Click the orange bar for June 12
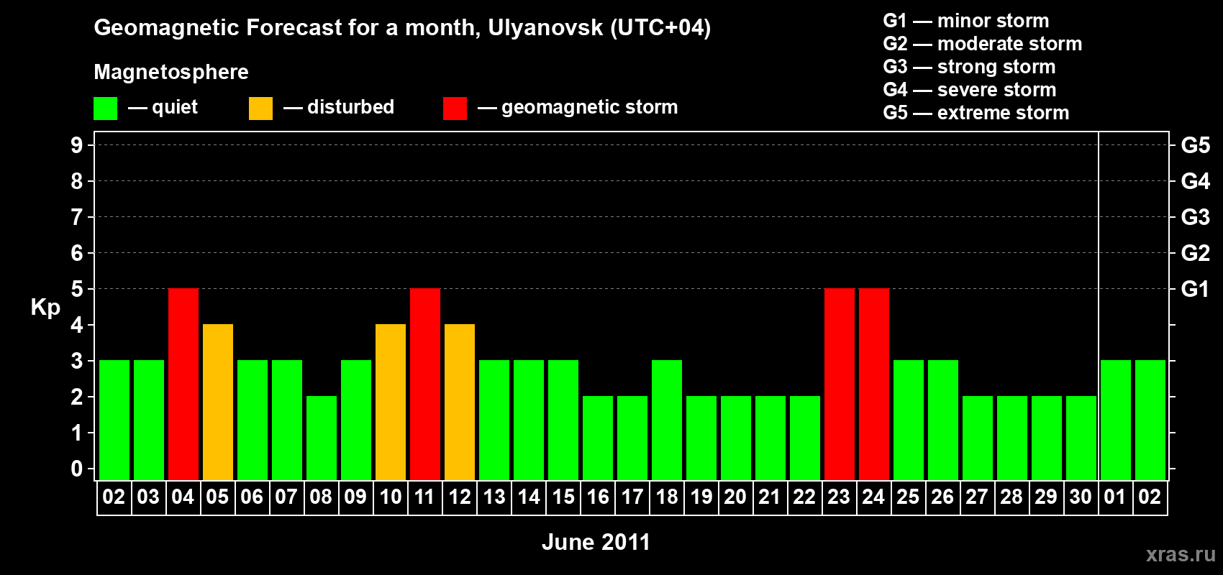The height and width of the screenshot is (575, 1223). [x=460, y=402]
